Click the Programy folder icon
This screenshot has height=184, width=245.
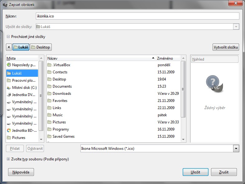49,129
